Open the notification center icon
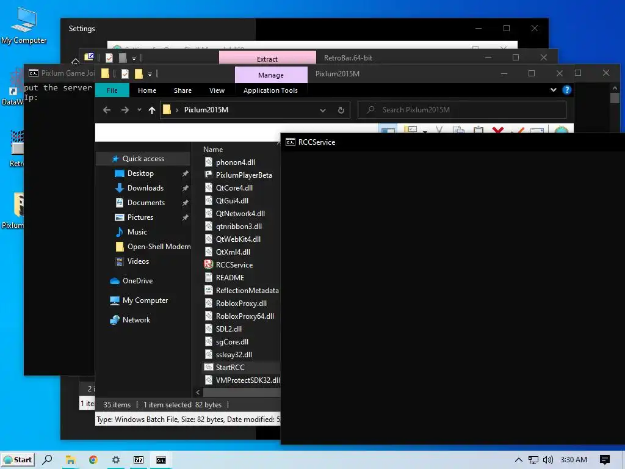This screenshot has height=469, width=625. click(605, 460)
